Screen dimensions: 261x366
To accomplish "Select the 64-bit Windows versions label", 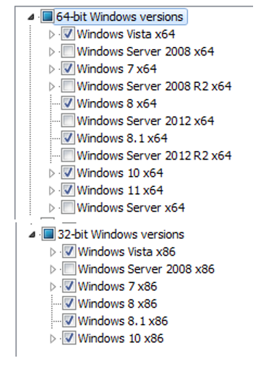I will pyautogui.click(x=120, y=17).
